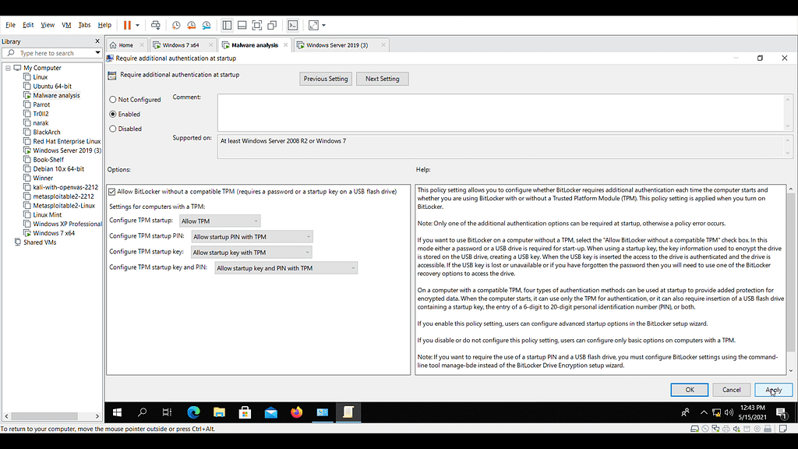Open the Configure TPM startup key dropdown

252,252
